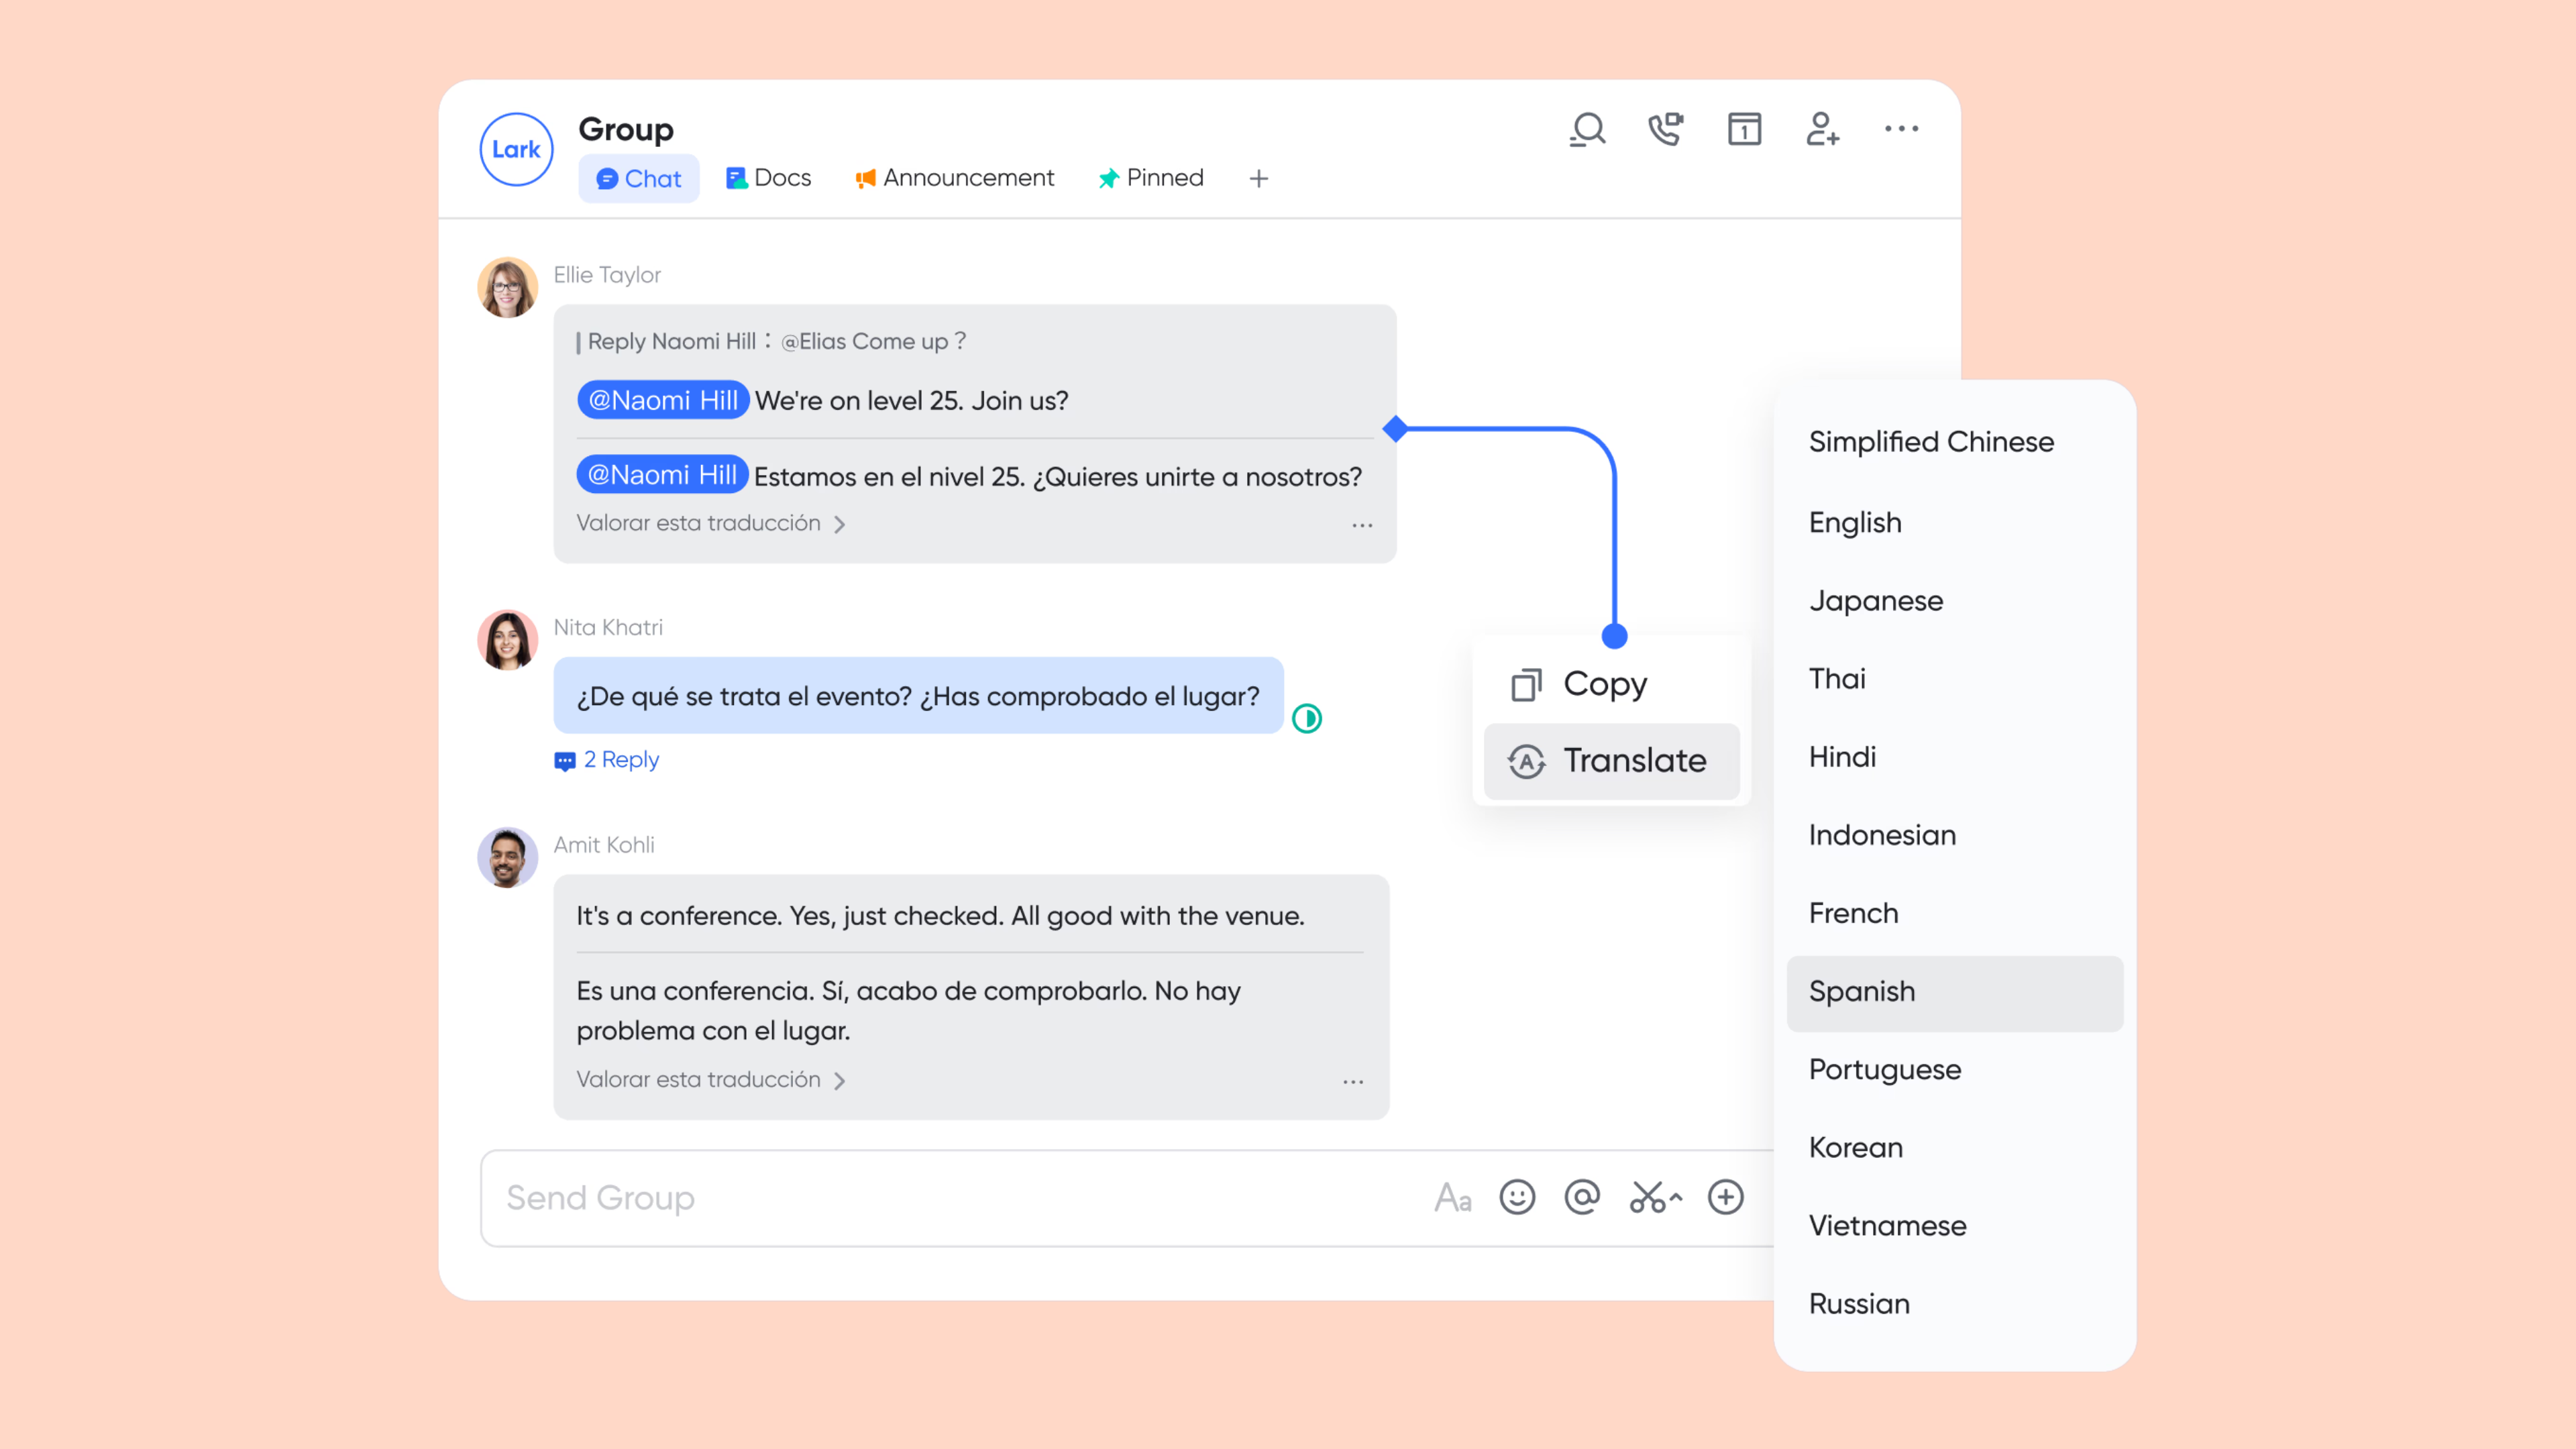Click the scissors screenshot icon
This screenshot has width=2576, height=1449.
(1648, 1197)
